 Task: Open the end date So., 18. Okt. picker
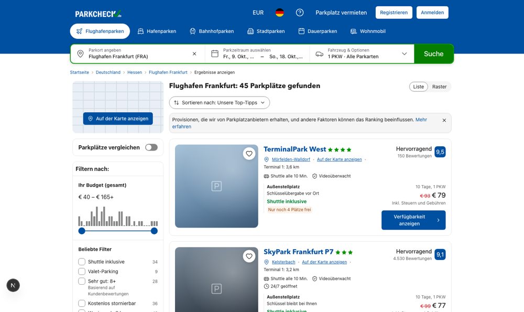pos(286,57)
